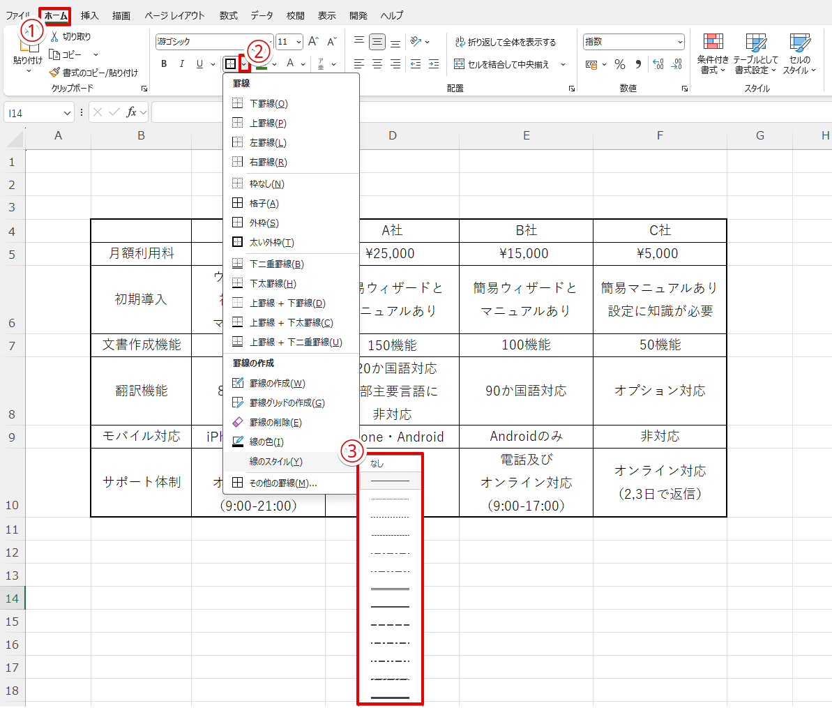Open the データ (Data) tab
Image resolution: width=832 pixels, height=708 pixels.
(262, 15)
